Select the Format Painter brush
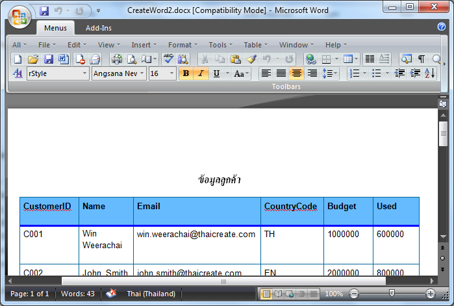 [x=251, y=59]
